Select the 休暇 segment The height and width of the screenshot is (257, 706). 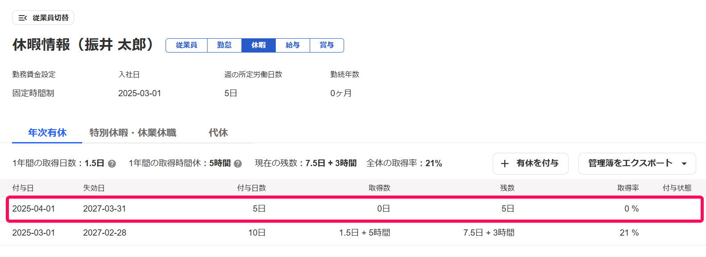[x=259, y=45]
